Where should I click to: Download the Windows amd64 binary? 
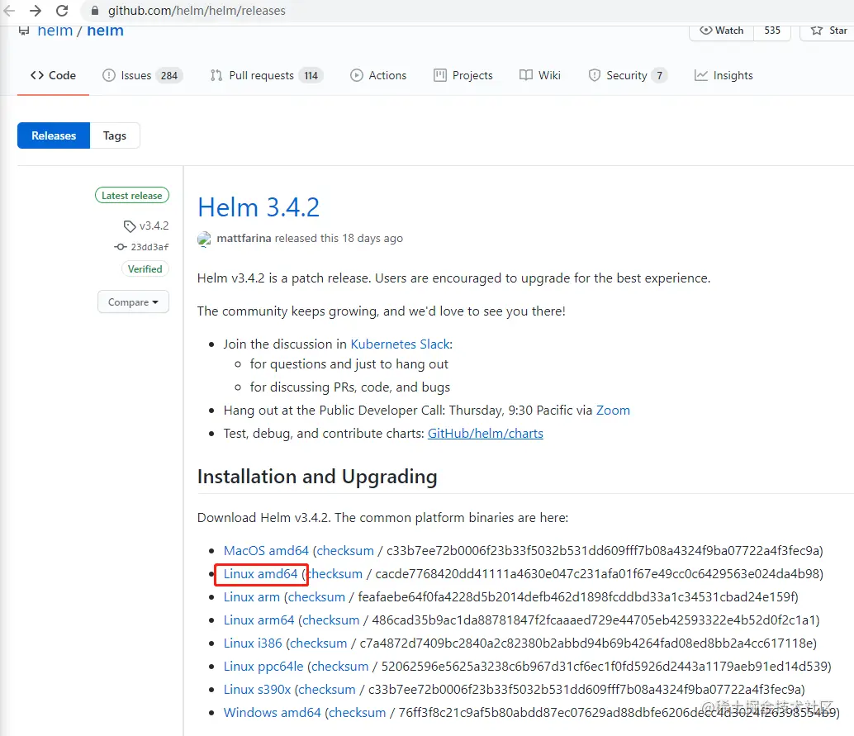point(272,713)
